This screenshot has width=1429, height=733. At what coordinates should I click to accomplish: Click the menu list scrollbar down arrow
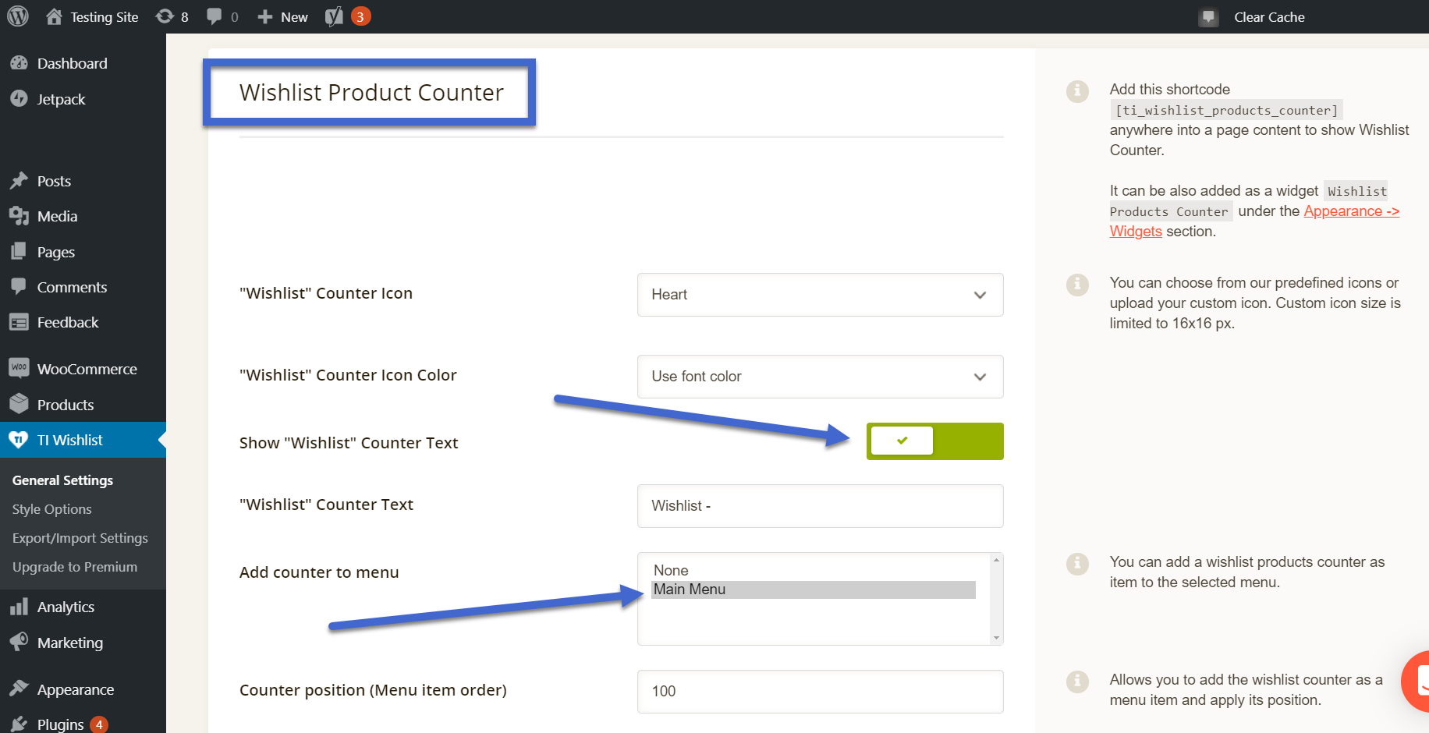(x=996, y=638)
